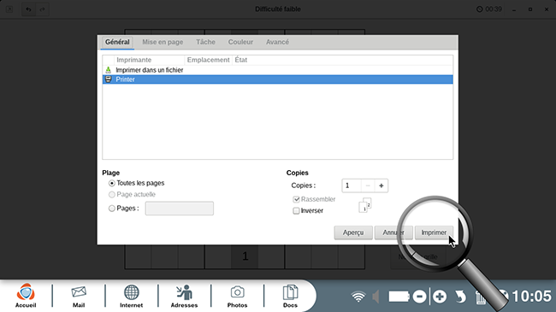Open the Accueil home icon
The width and height of the screenshot is (556, 312).
(26, 295)
